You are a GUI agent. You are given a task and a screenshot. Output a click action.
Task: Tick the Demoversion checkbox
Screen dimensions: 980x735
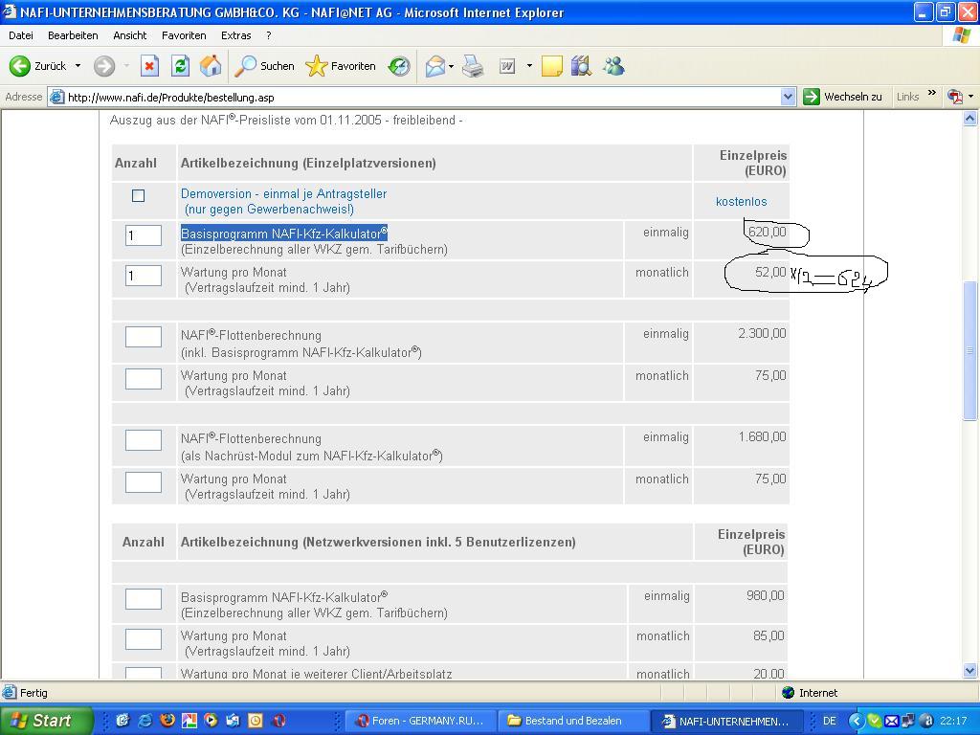point(138,195)
